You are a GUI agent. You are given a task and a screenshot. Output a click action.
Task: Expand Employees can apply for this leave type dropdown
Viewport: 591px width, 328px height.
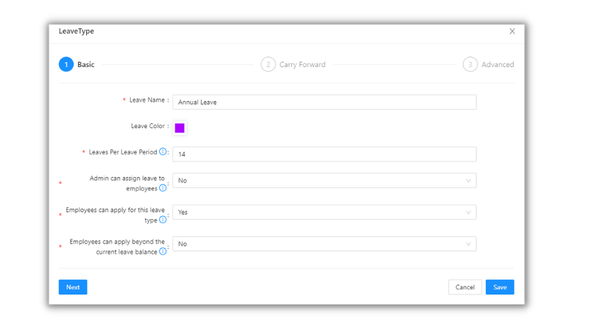(x=324, y=212)
